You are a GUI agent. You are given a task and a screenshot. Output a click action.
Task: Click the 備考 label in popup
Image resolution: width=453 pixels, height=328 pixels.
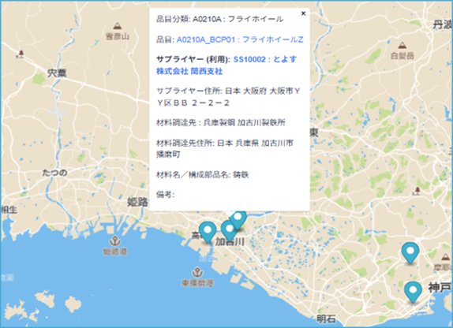[165, 195]
